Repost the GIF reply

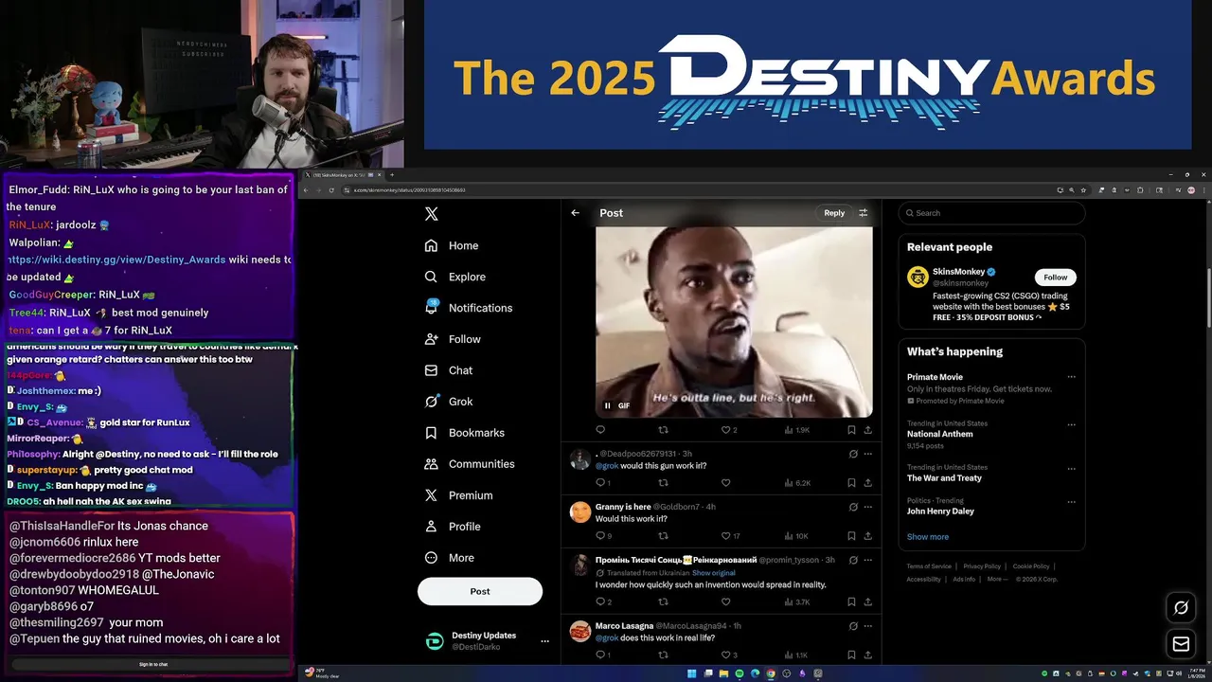(x=663, y=430)
